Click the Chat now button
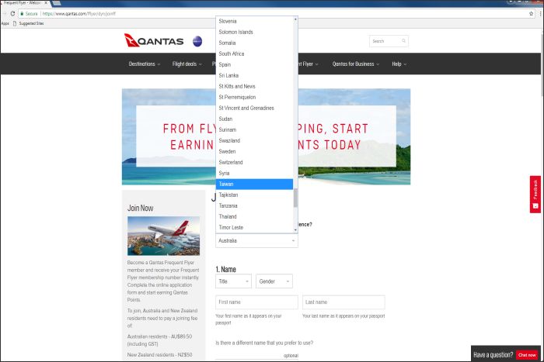 [x=527, y=355]
